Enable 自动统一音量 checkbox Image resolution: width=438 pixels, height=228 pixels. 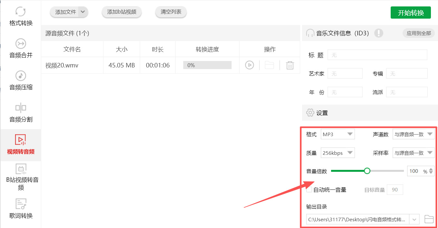coord(309,189)
